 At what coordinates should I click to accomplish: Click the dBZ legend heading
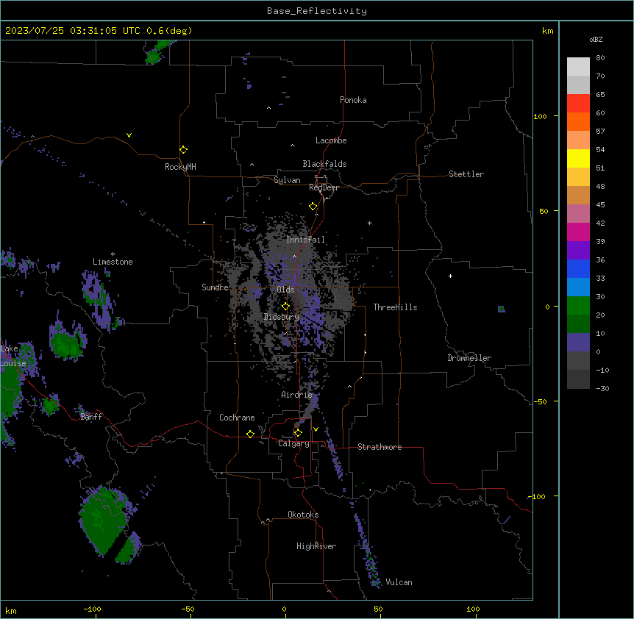tap(596, 40)
